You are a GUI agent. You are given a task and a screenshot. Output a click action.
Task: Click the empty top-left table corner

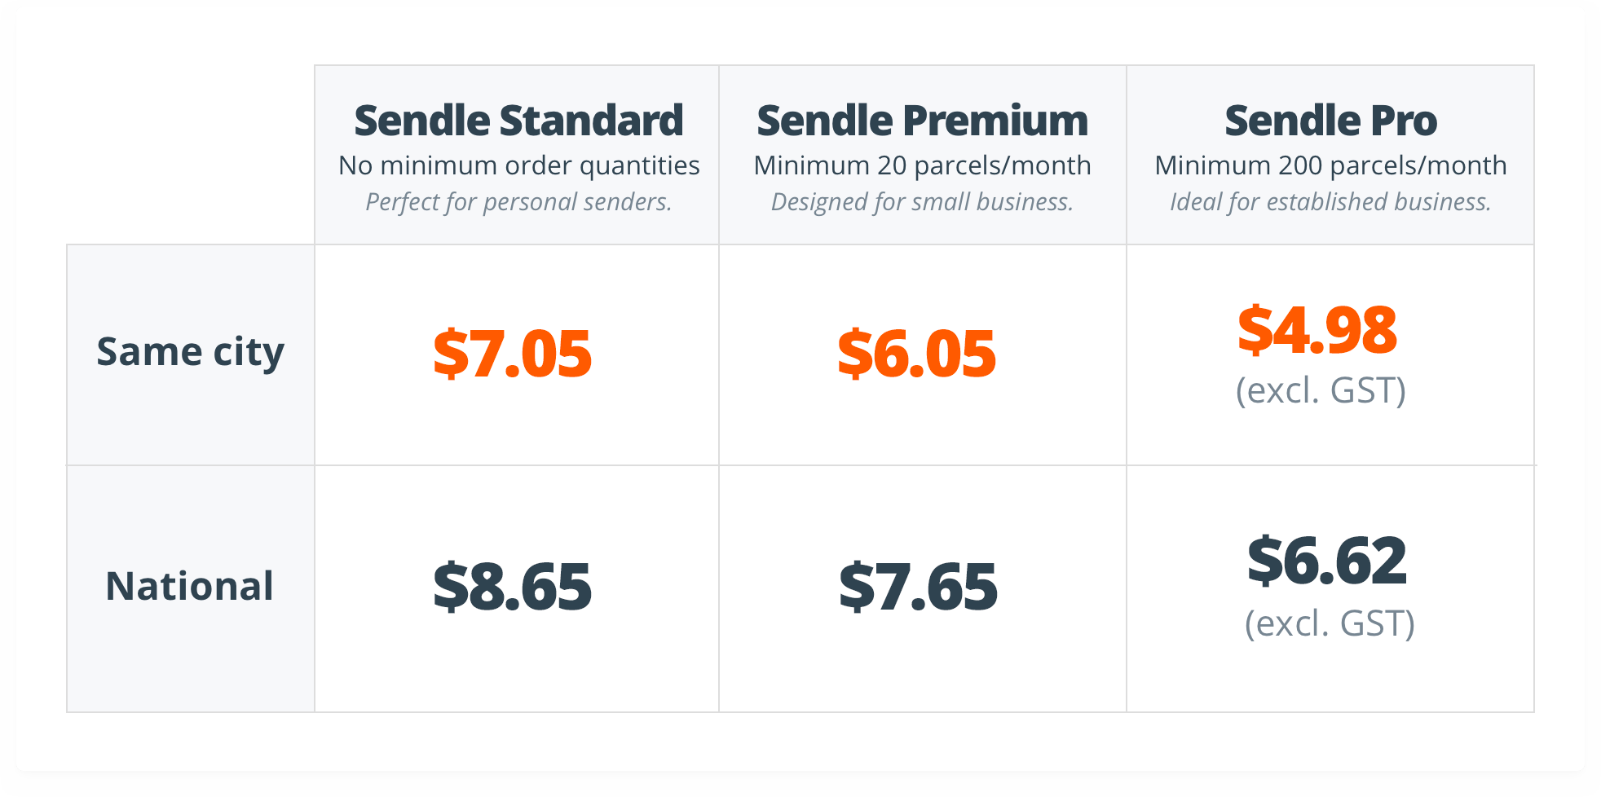191,155
